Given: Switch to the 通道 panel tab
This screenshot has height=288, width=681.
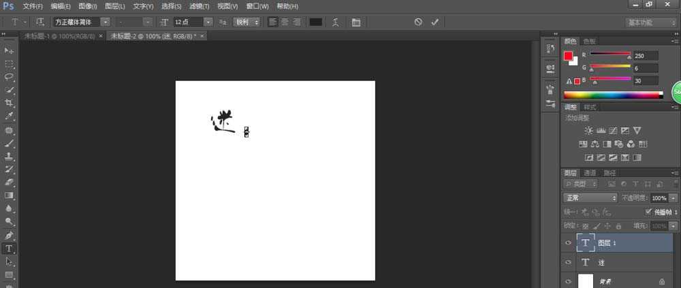Looking at the screenshot, I should (590, 173).
